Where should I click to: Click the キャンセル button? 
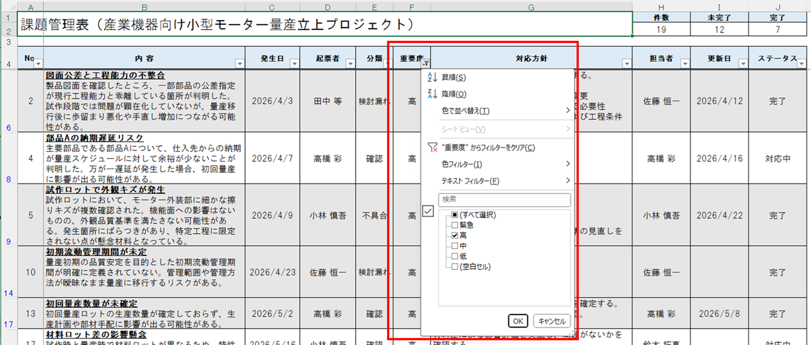coord(553,321)
